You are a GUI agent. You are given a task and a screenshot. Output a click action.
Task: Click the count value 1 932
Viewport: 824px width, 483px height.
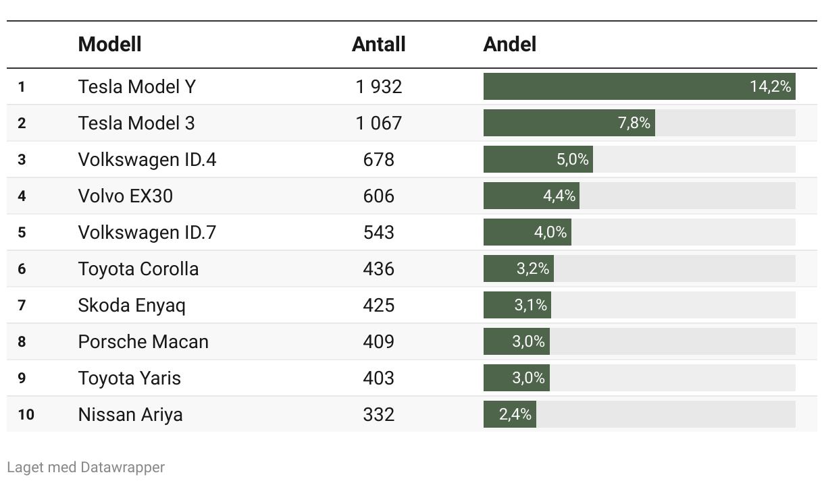(379, 86)
